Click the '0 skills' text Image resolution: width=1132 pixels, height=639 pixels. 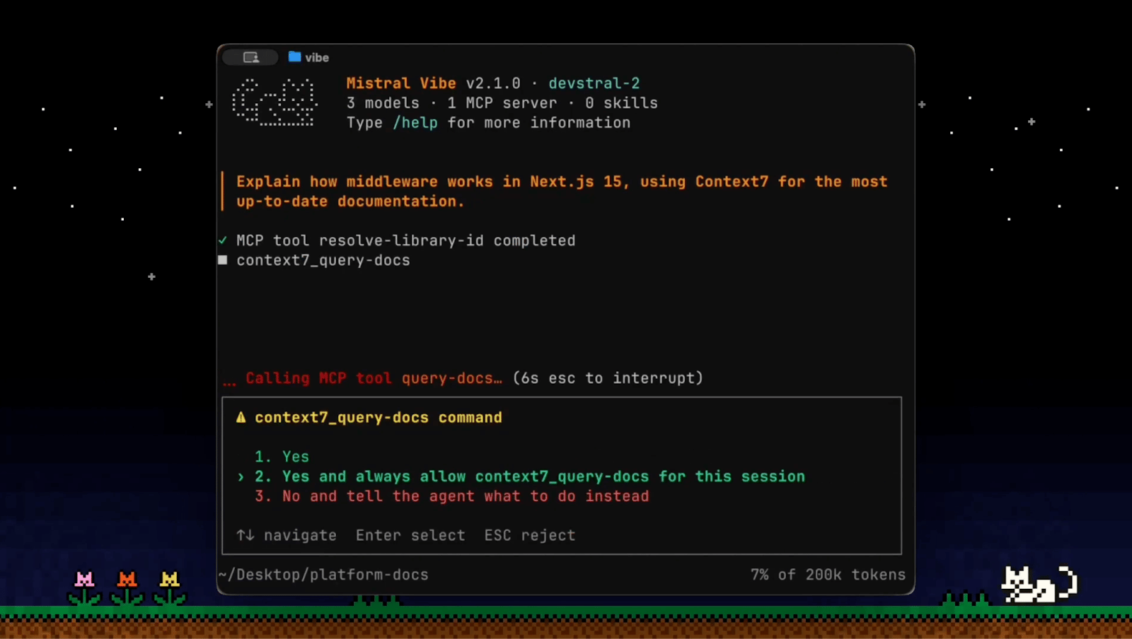621,102
